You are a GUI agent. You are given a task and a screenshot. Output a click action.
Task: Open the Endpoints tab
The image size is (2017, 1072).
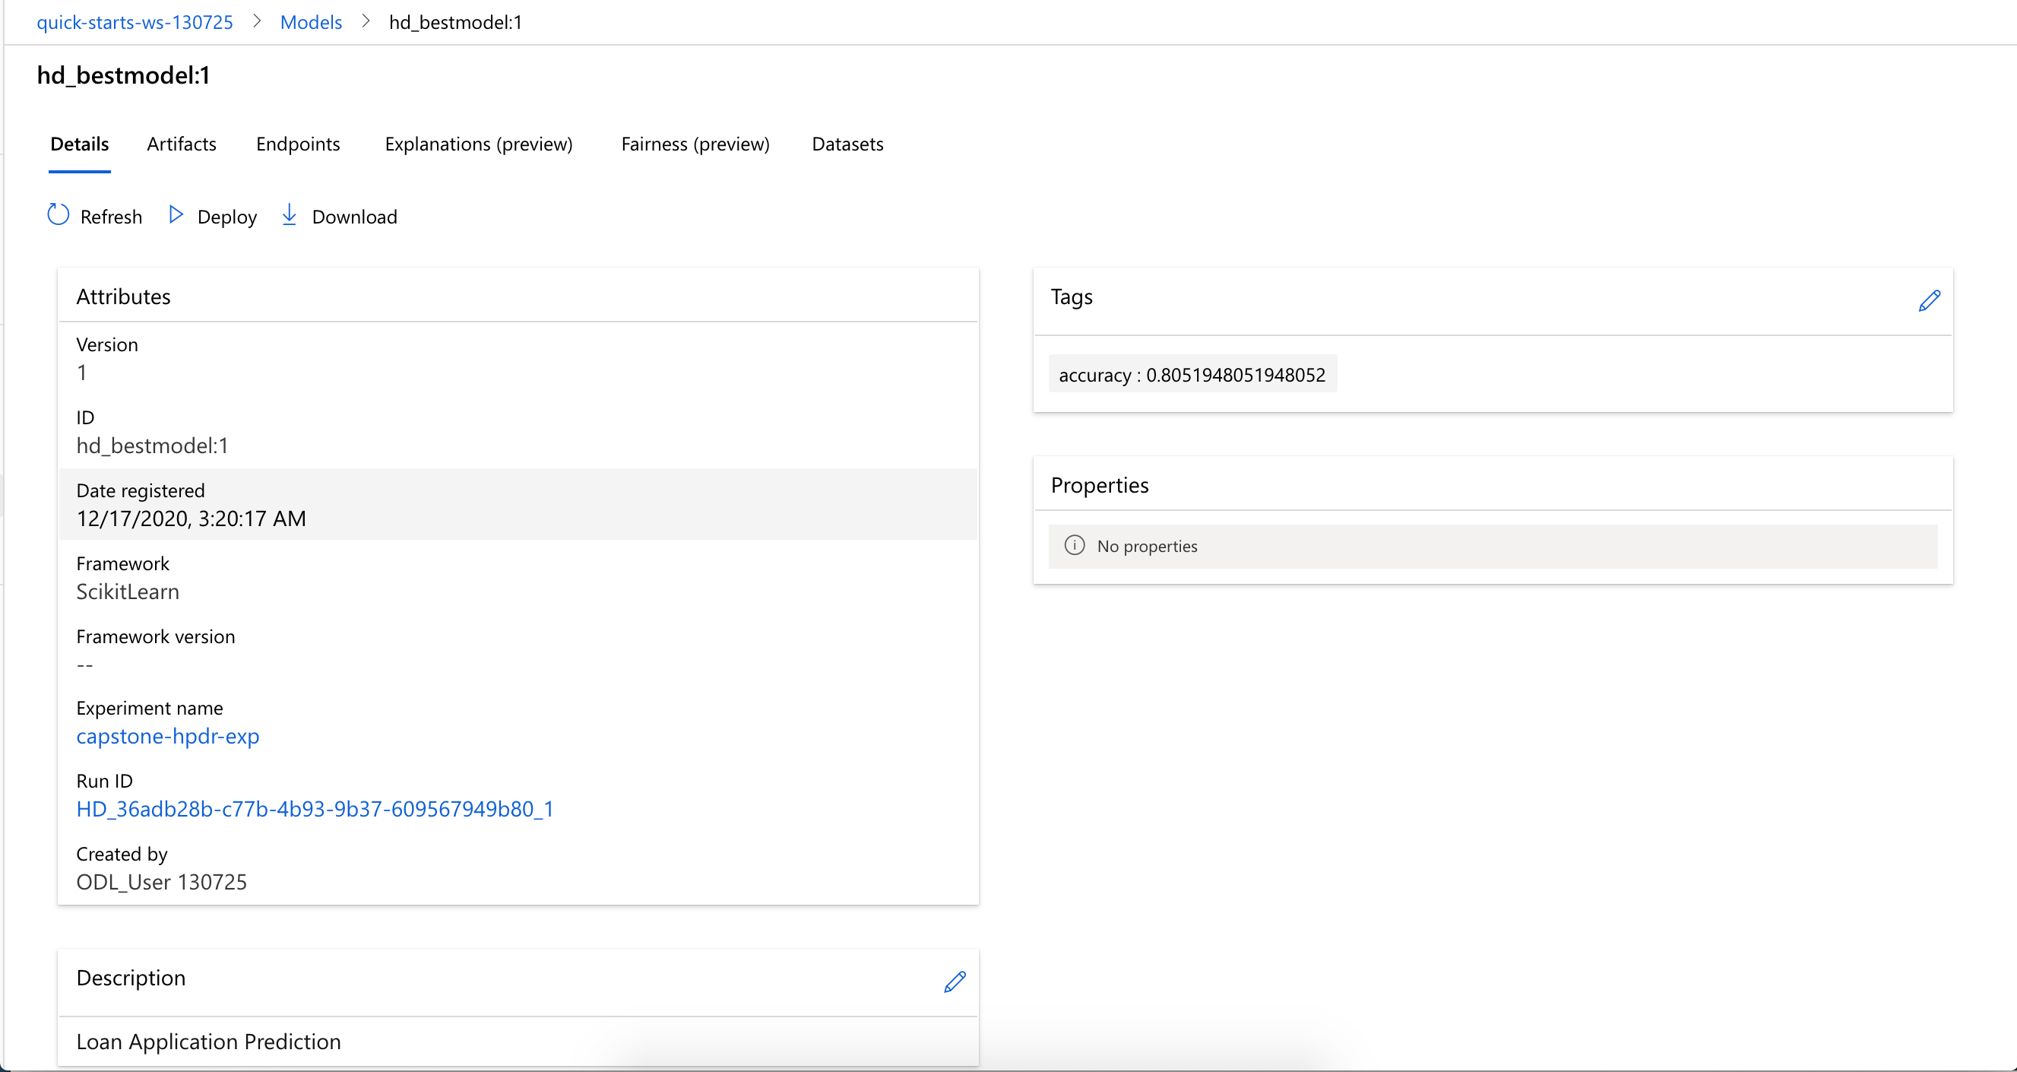298,144
